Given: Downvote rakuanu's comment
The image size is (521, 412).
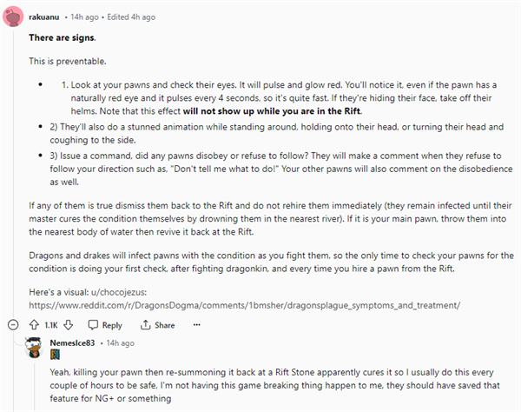Looking at the screenshot, I should point(68,325).
